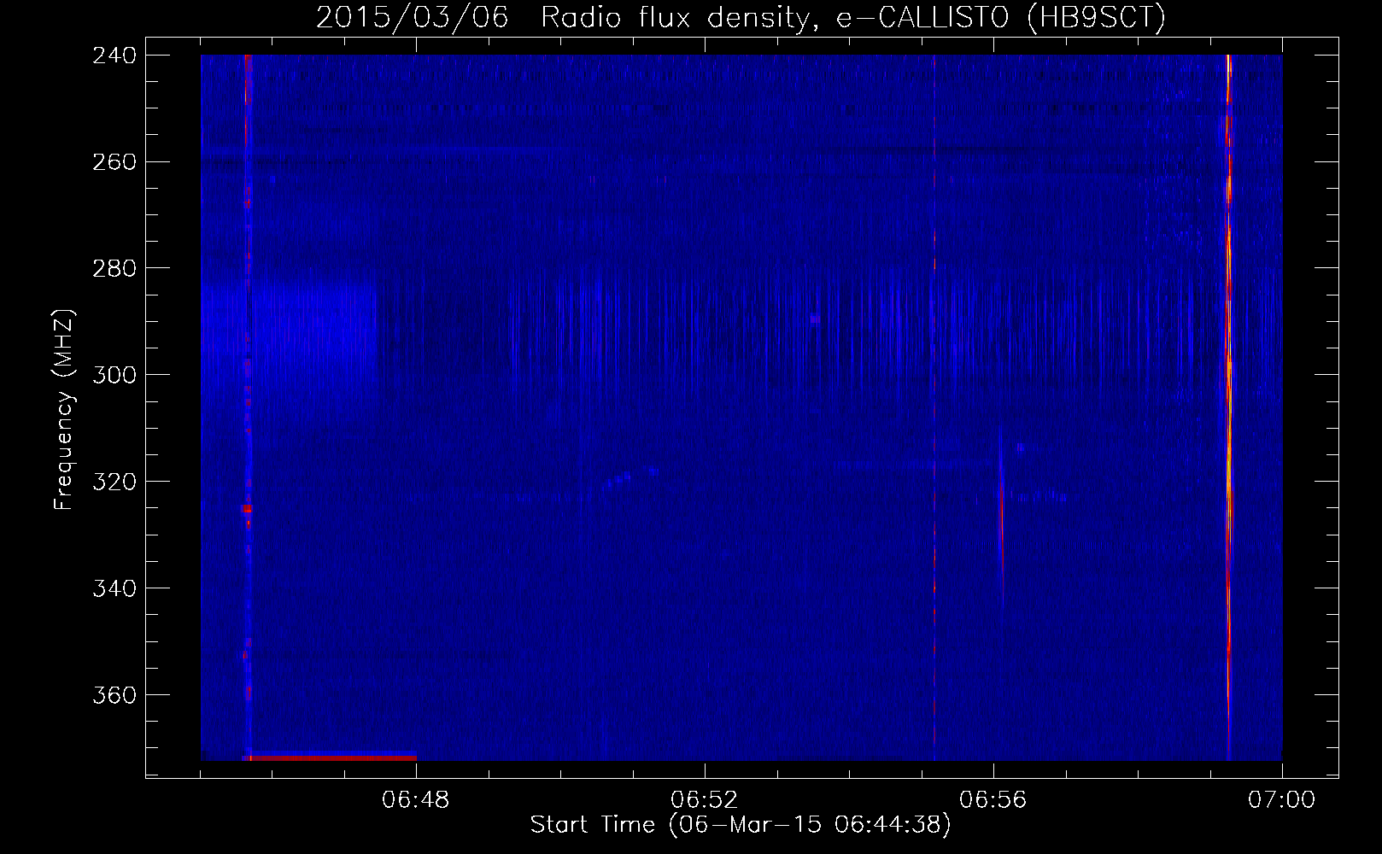Click the bright yellow-red burst near 06:59

pos(1228,407)
